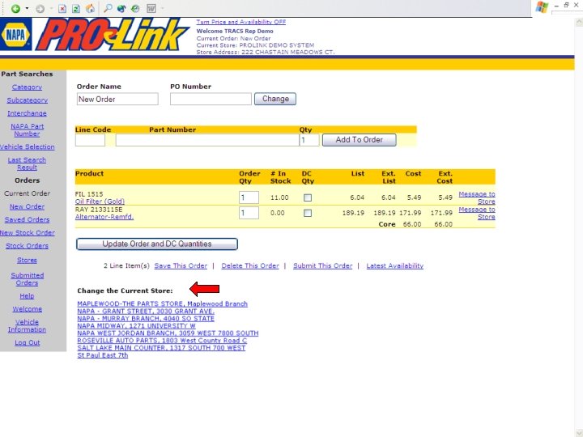Select ROSEVILLE AUTO PARTS store
Viewport: 583px width, 437px height.
click(x=162, y=341)
